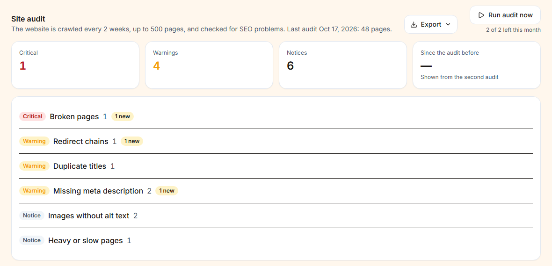Screen dimensions: 552x266
Task: Select the warnings count 4
Action: tap(156, 66)
